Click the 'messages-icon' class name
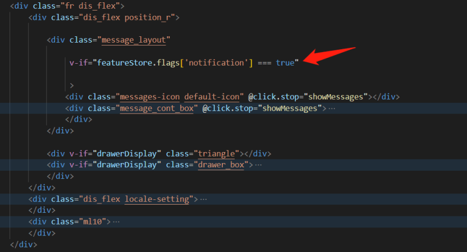The height and width of the screenshot is (252, 467). pyautogui.click(x=150, y=97)
